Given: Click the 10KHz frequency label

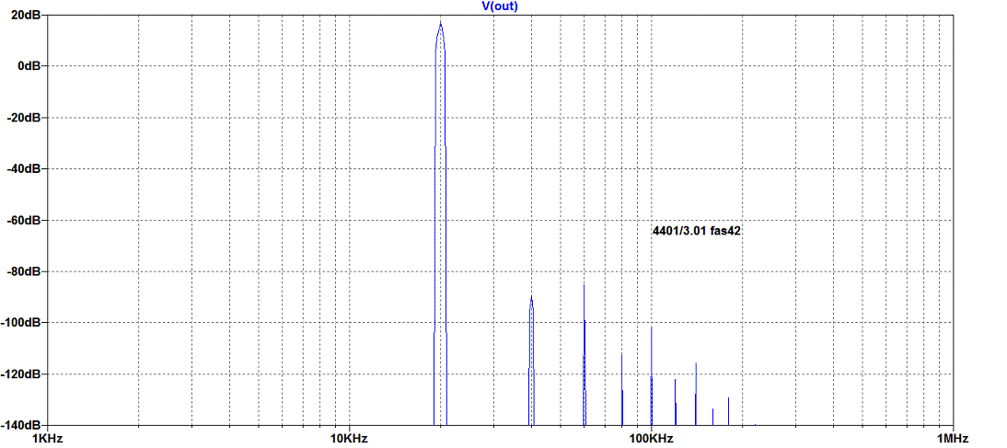Looking at the screenshot, I should (349, 439).
